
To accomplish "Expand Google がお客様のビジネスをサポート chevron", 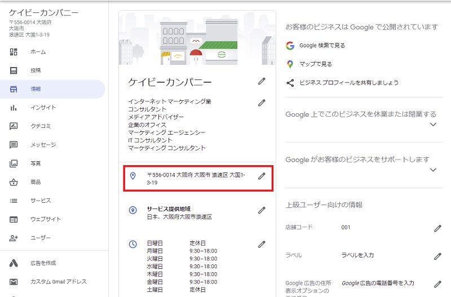I will tap(433, 170).
